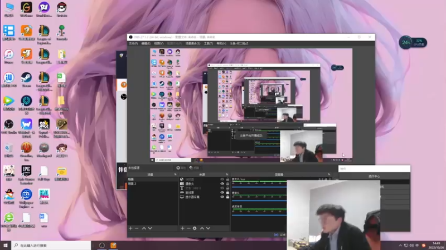Add a new scene with plus button
The image size is (446, 250).
click(130, 228)
